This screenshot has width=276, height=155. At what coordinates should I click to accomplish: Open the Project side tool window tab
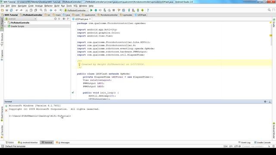click(2, 24)
